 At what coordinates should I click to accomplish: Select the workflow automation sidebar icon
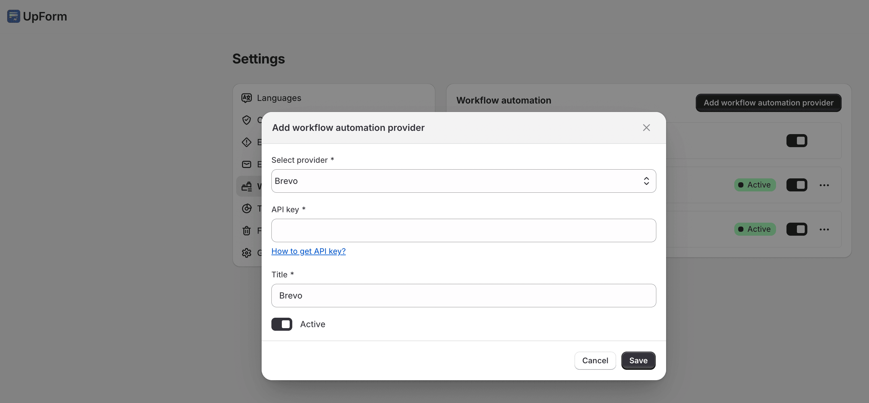click(x=247, y=187)
